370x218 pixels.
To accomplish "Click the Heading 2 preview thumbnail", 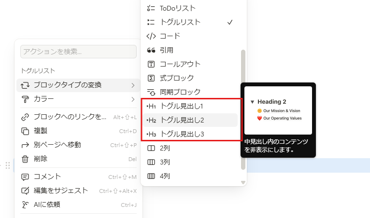I will (x=278, y=110).
